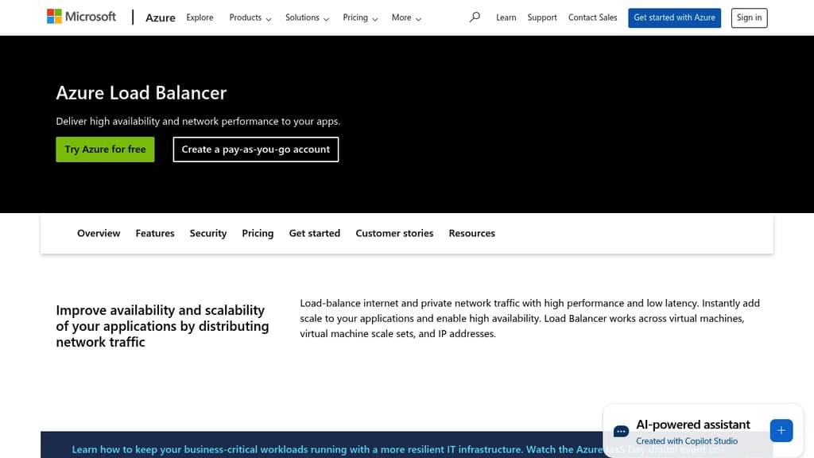Click the Sign in button
This screenshot has height=458, width=814.
tap(749, 17)
